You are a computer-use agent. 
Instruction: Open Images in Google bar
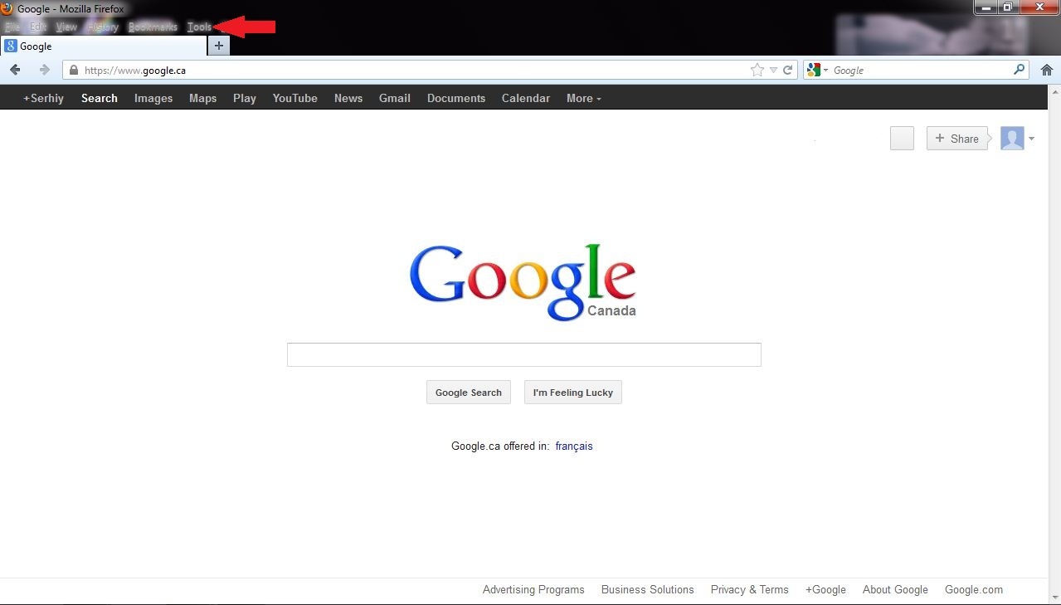pyautogui.click(x=153, y=98)
